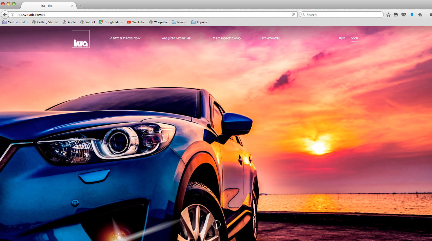
Task: Bookmark this page with the star icon
Action: coord(388,15)
